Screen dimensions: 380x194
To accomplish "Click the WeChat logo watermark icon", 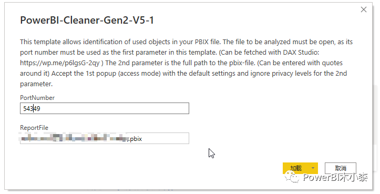I will [x=292, y=177].
